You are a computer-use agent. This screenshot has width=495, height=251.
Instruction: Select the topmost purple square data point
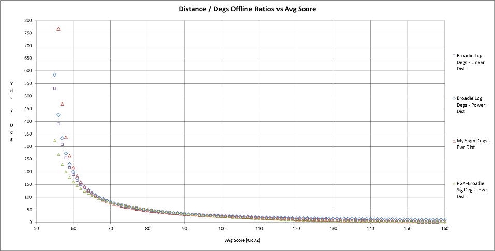(55, 88)
